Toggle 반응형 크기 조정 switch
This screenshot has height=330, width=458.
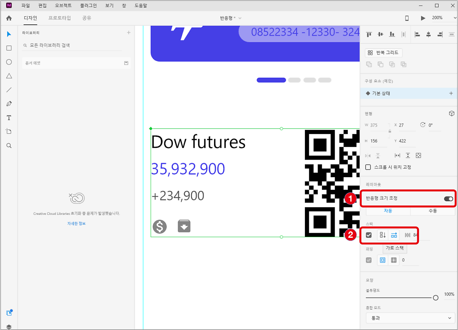(448, 199)
